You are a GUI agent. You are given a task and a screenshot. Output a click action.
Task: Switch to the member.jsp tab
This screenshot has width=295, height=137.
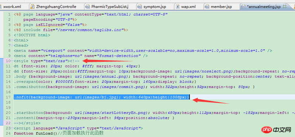point(221,7)
